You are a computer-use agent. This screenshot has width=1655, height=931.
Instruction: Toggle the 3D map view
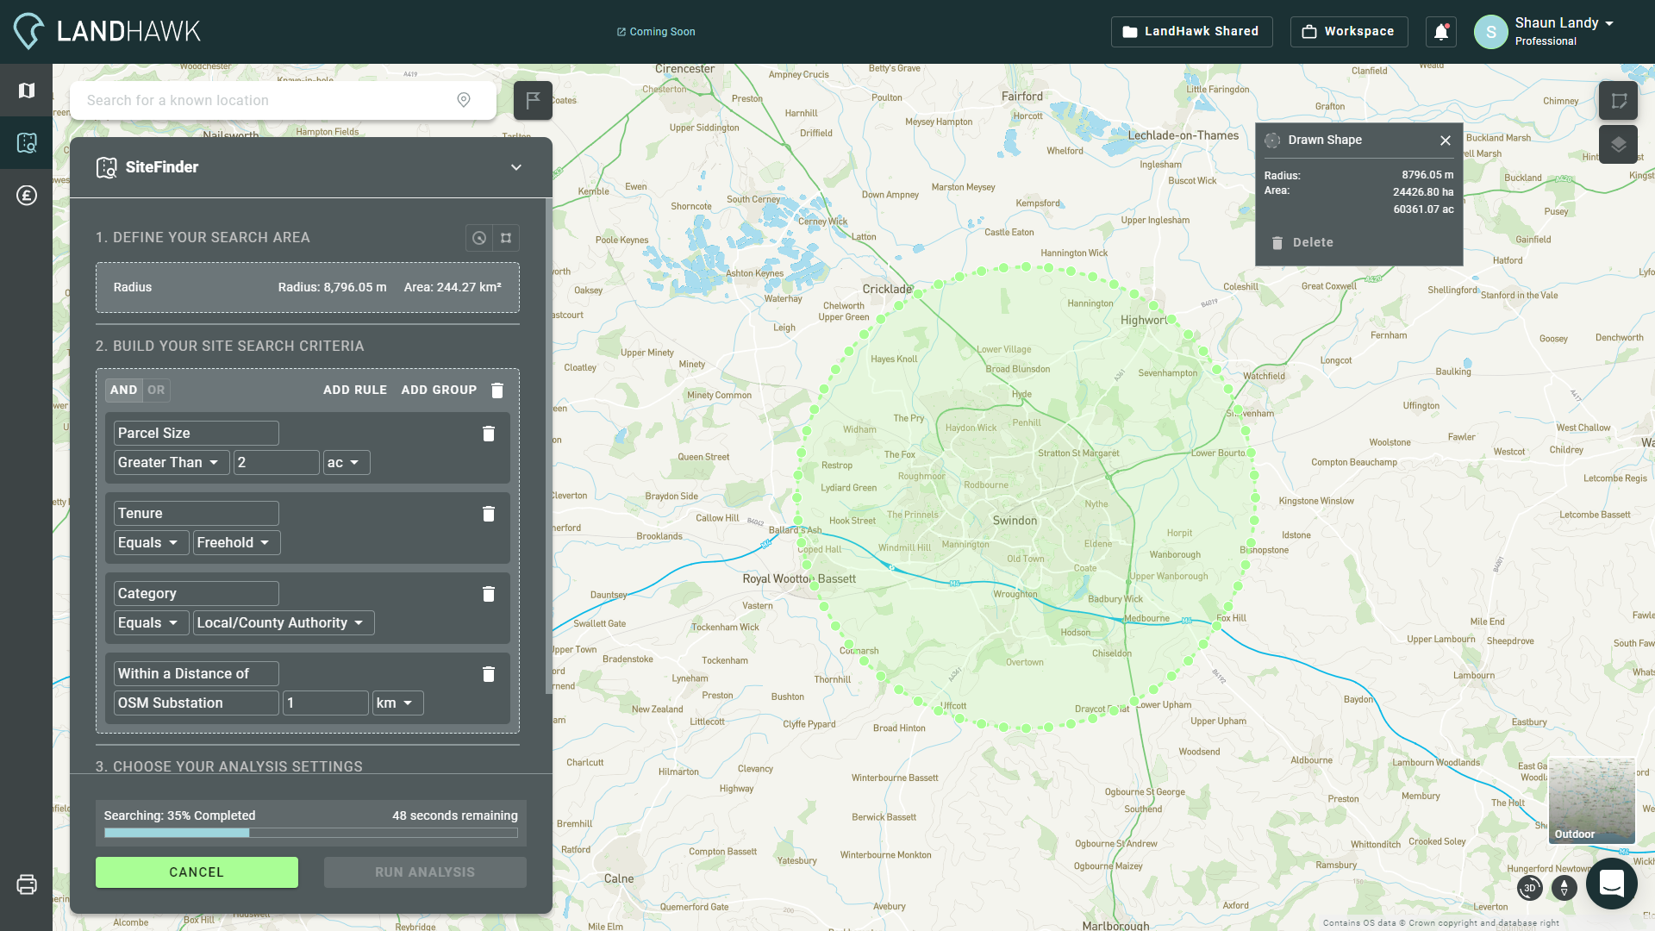coord(1530,887)
